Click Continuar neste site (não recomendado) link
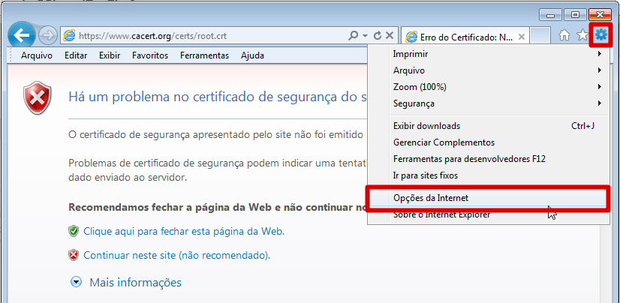Screen dimensions: 620x303 click(176, 256)
